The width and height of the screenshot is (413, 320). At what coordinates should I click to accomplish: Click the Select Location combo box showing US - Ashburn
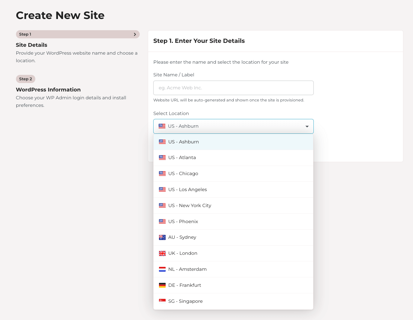234,126
